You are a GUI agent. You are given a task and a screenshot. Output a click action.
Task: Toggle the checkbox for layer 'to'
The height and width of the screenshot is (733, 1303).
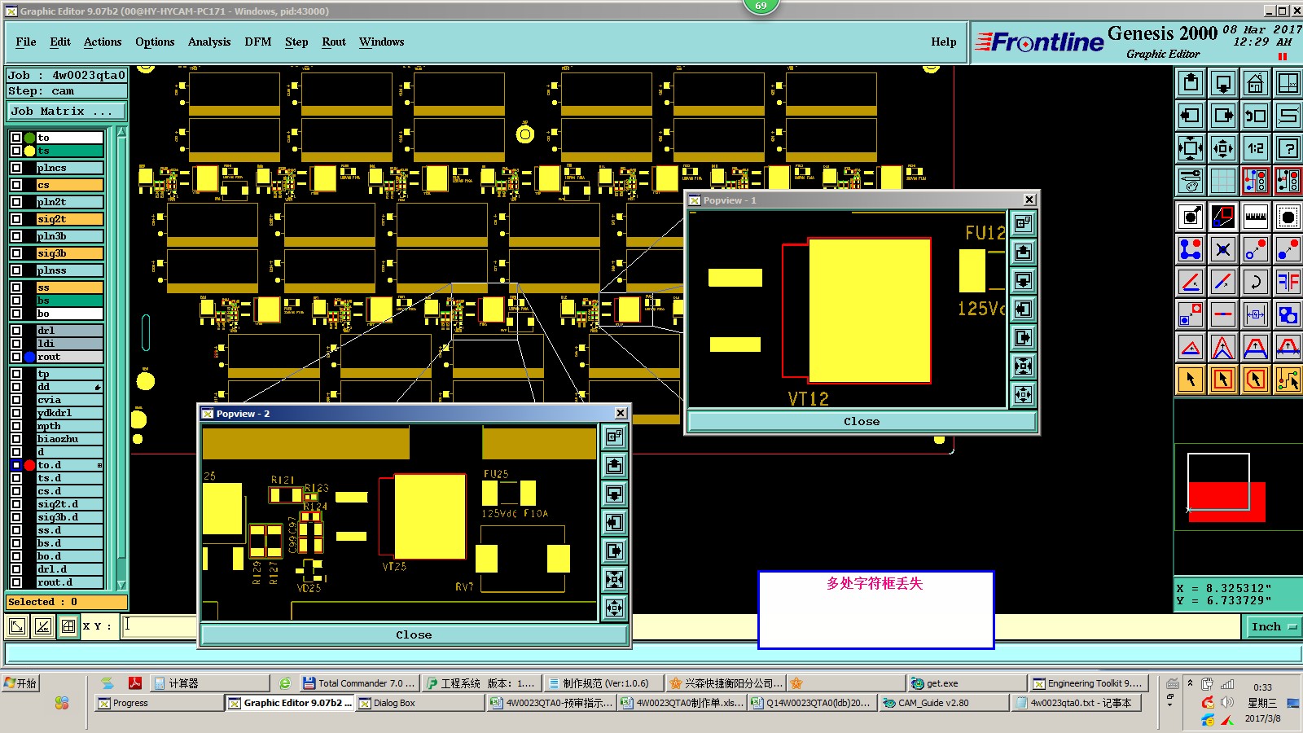[x=16, y=138]
